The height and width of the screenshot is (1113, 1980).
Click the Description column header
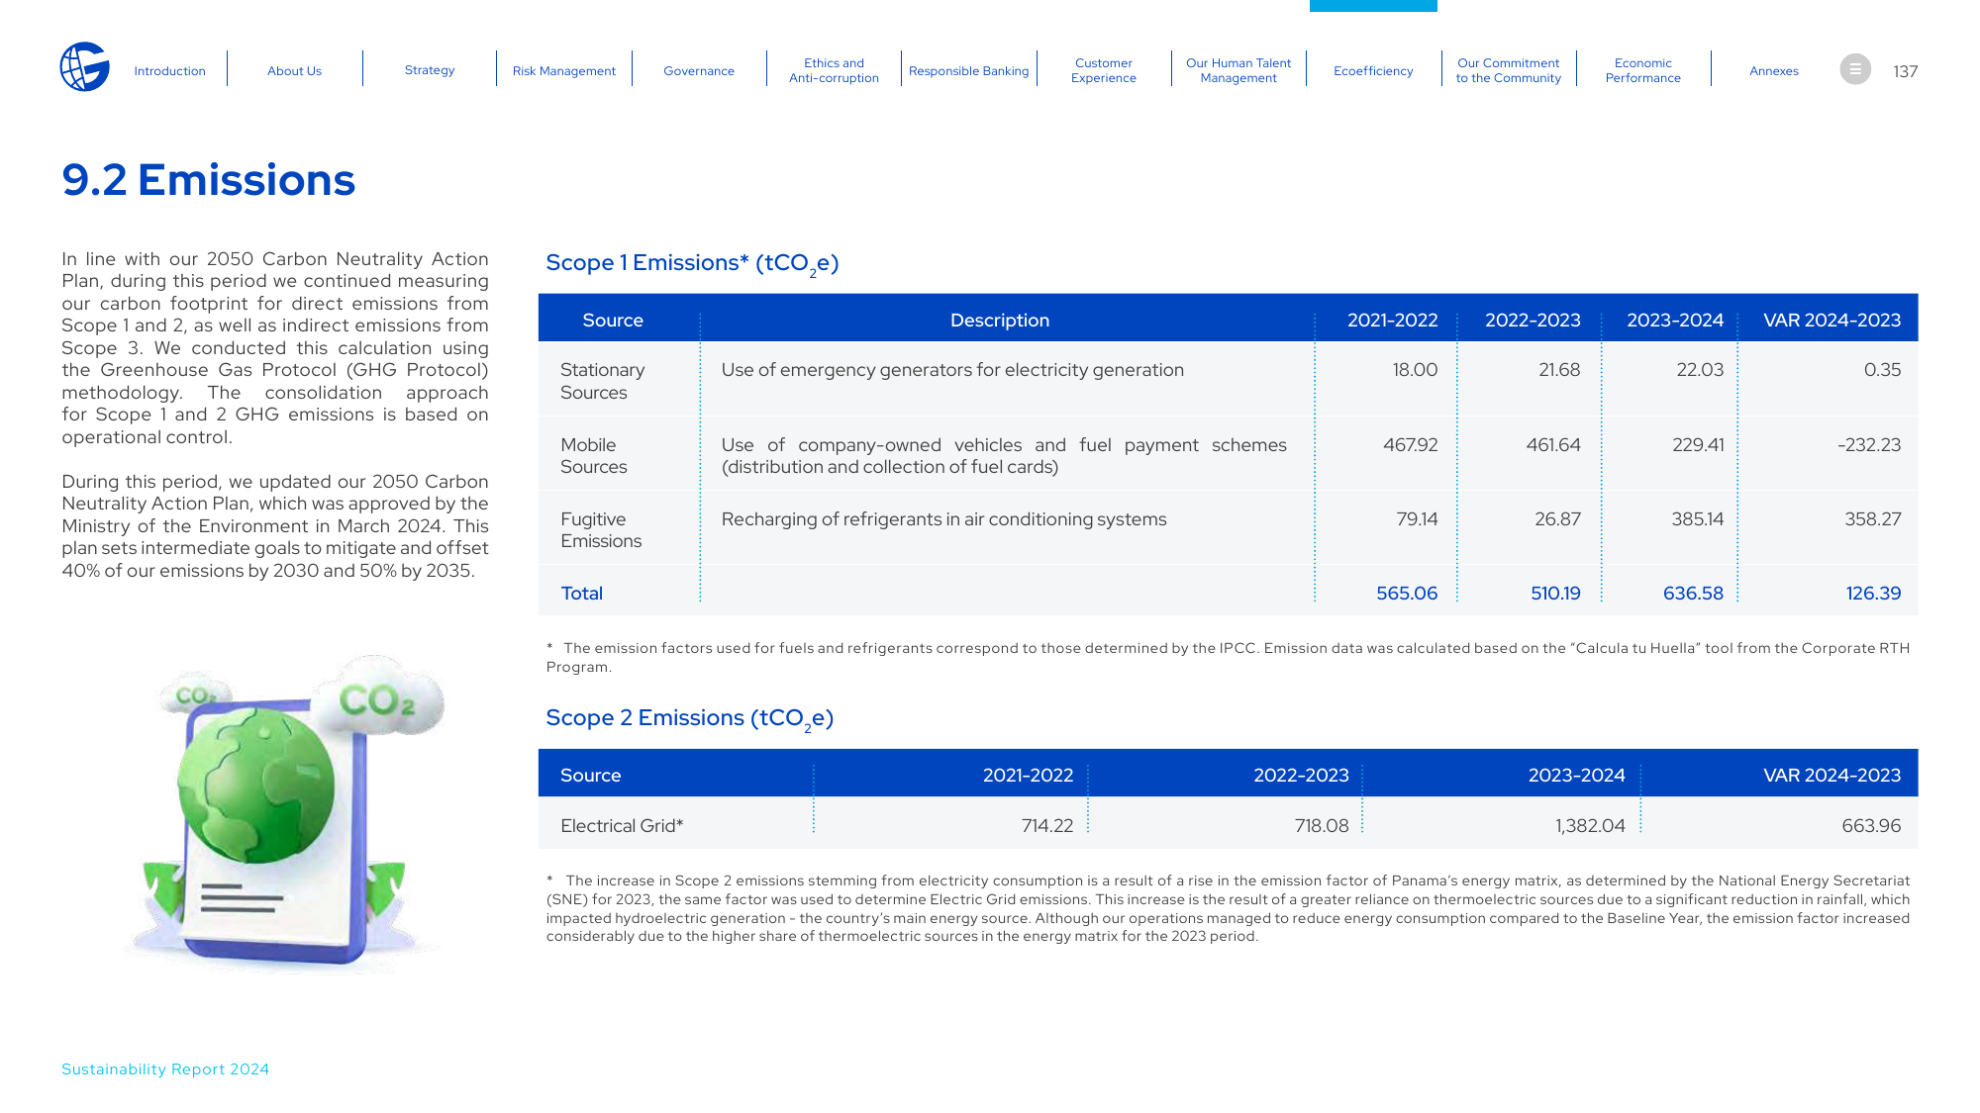pyautogui.click(x=1000, y=321)
